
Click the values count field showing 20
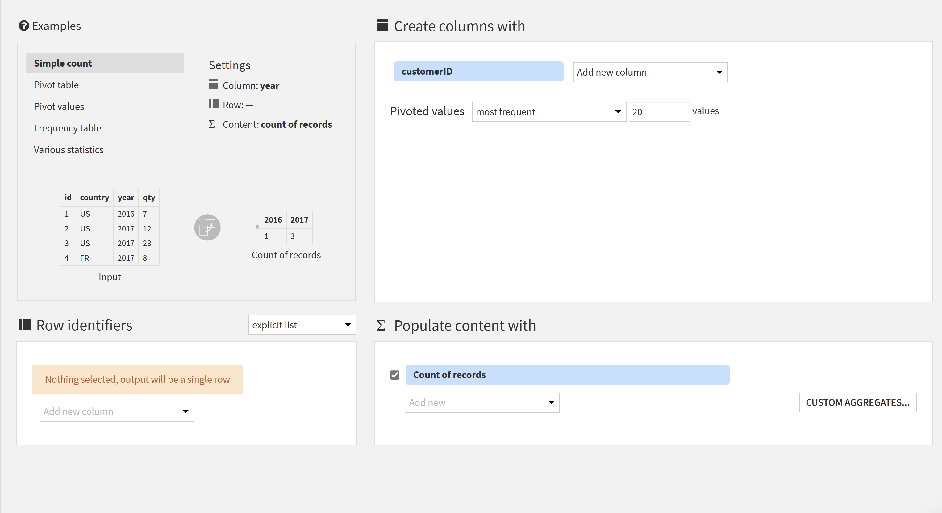[659, 111]
